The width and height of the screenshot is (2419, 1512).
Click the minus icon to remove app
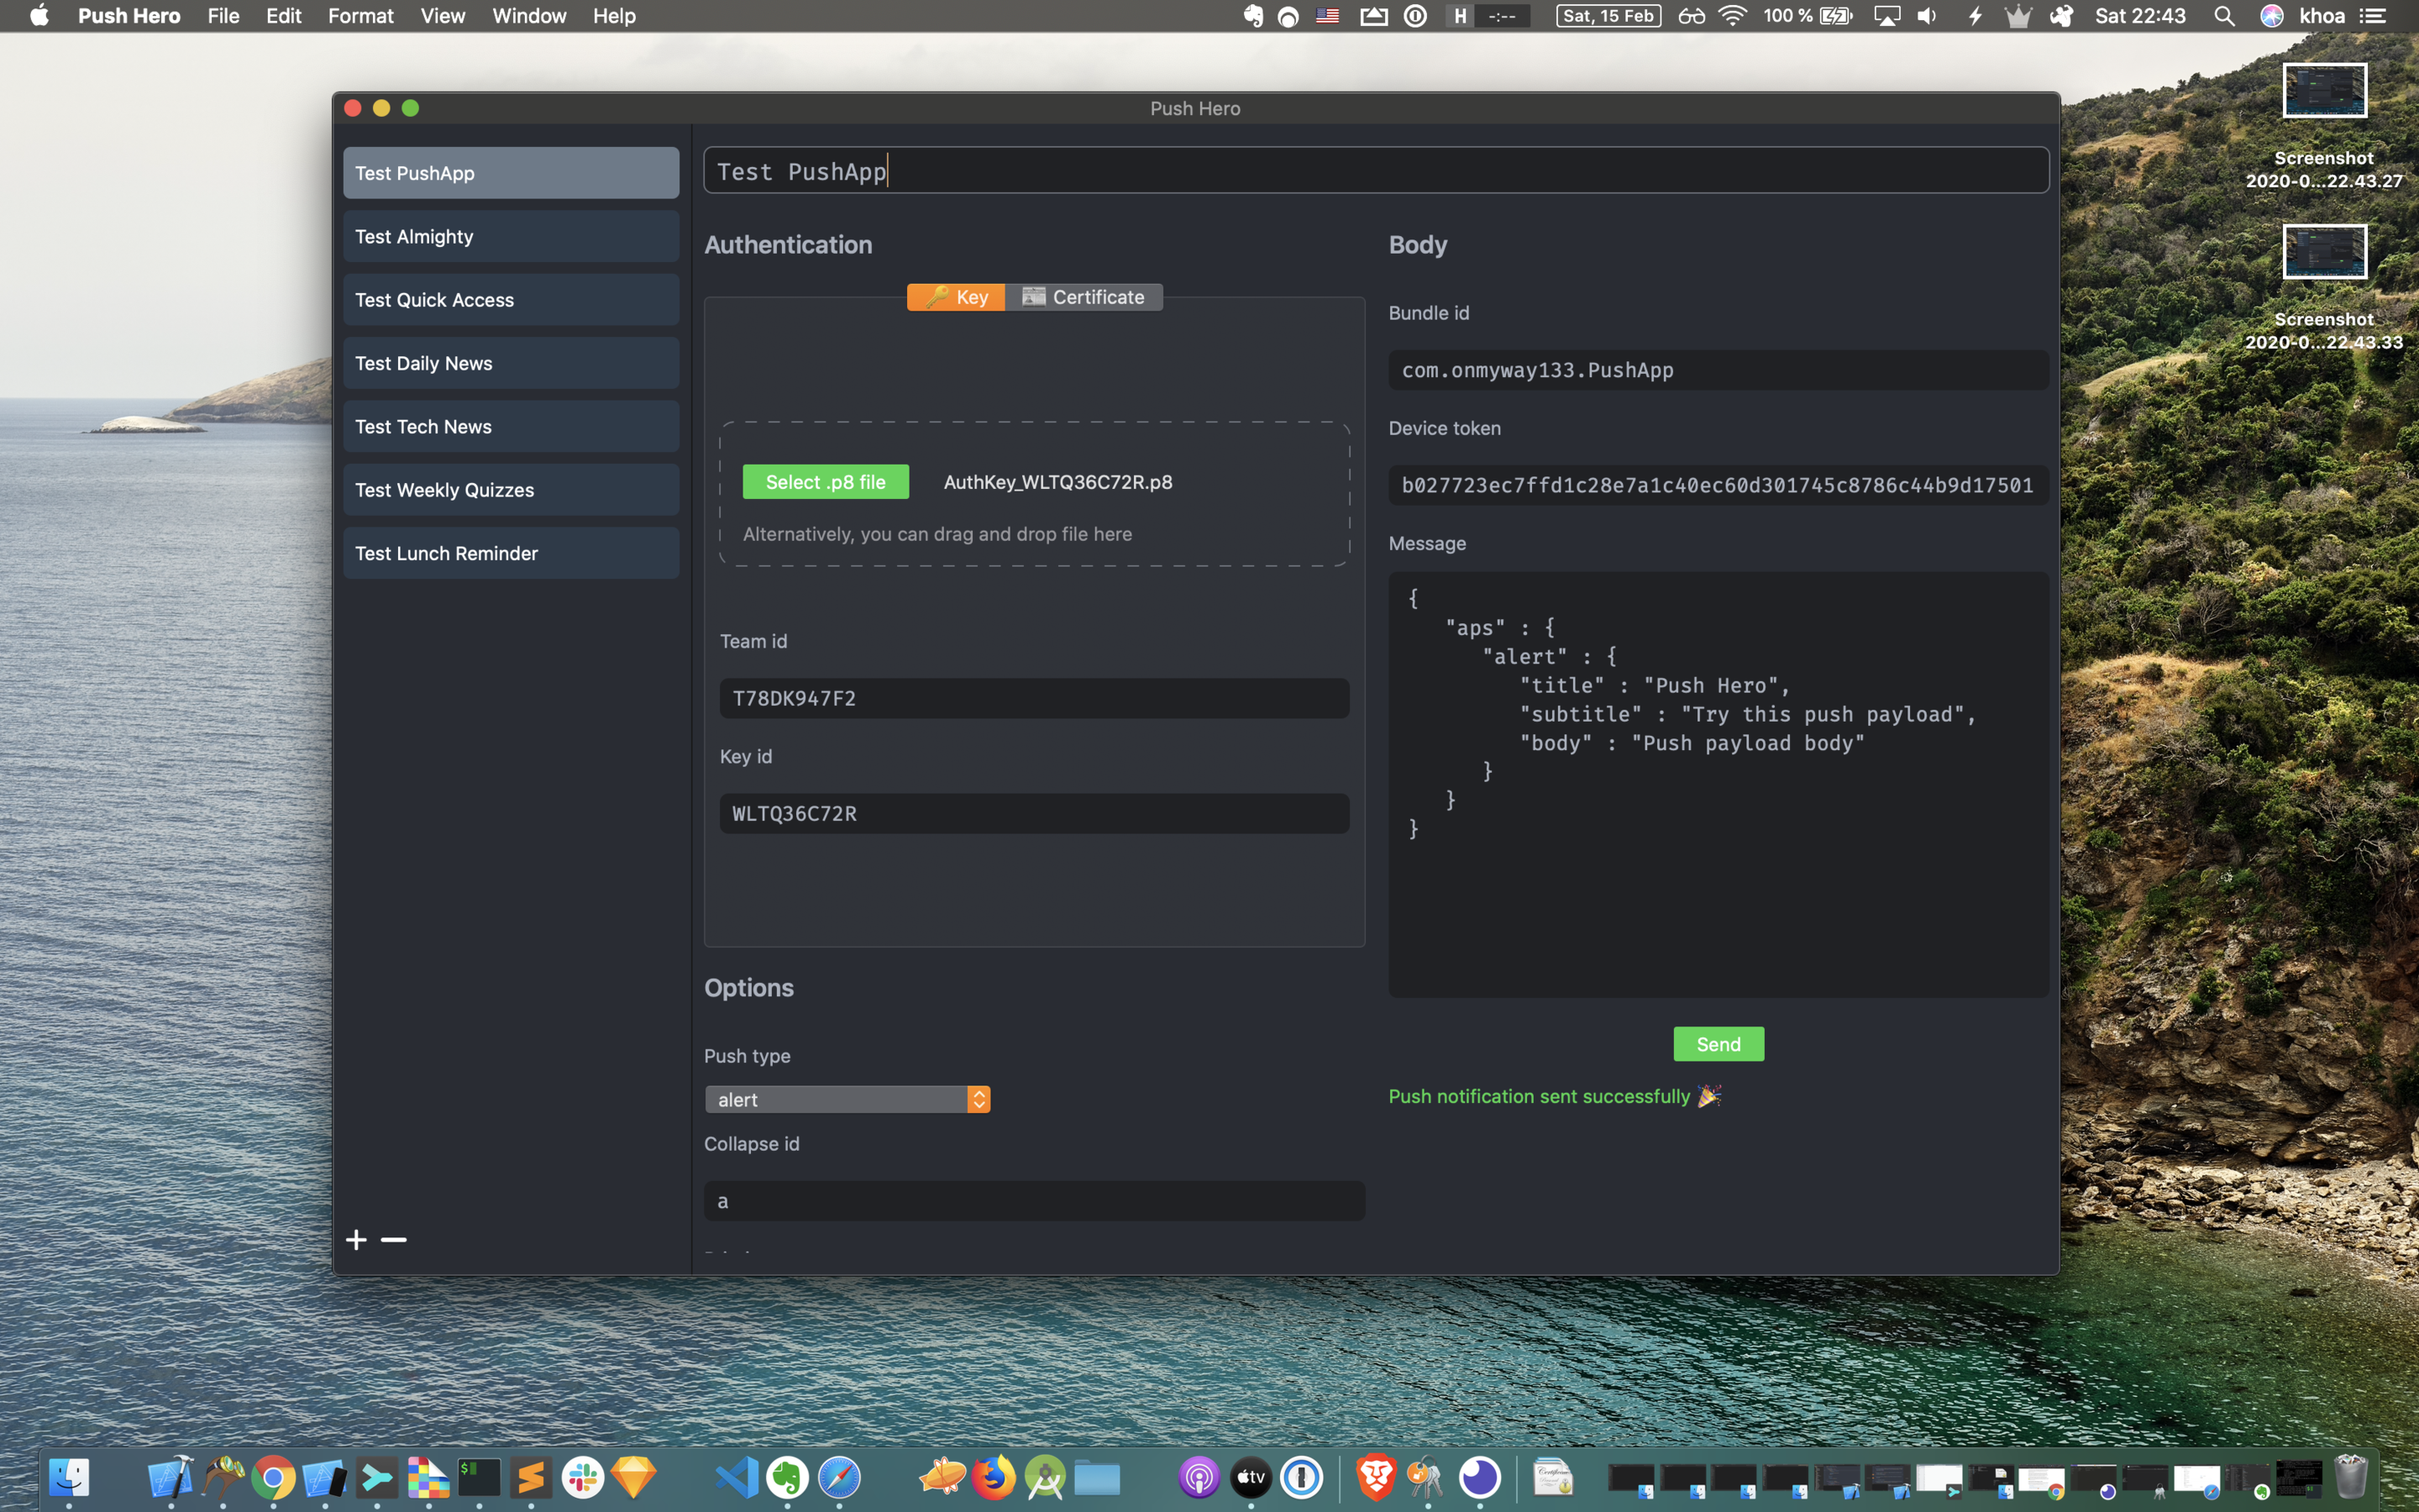[x=394, y=1240]
